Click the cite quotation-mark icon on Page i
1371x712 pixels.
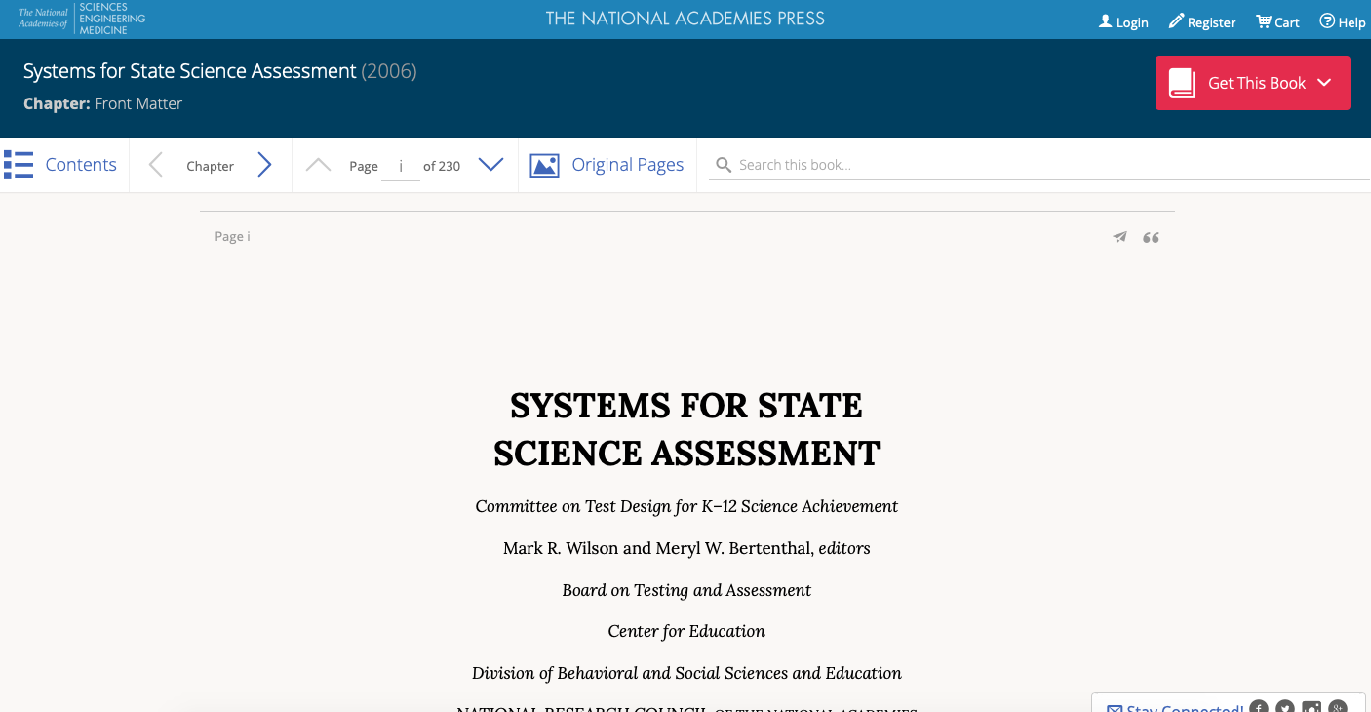pyautogui.click(x=1151, y=237)
